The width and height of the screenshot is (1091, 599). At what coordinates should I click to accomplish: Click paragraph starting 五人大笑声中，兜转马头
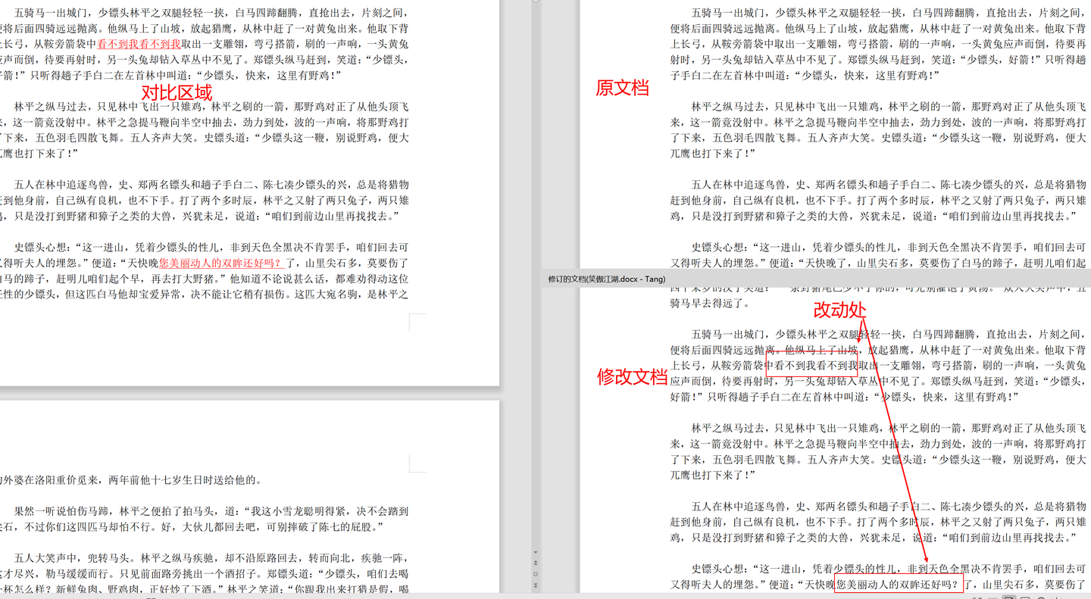(205, 574)
